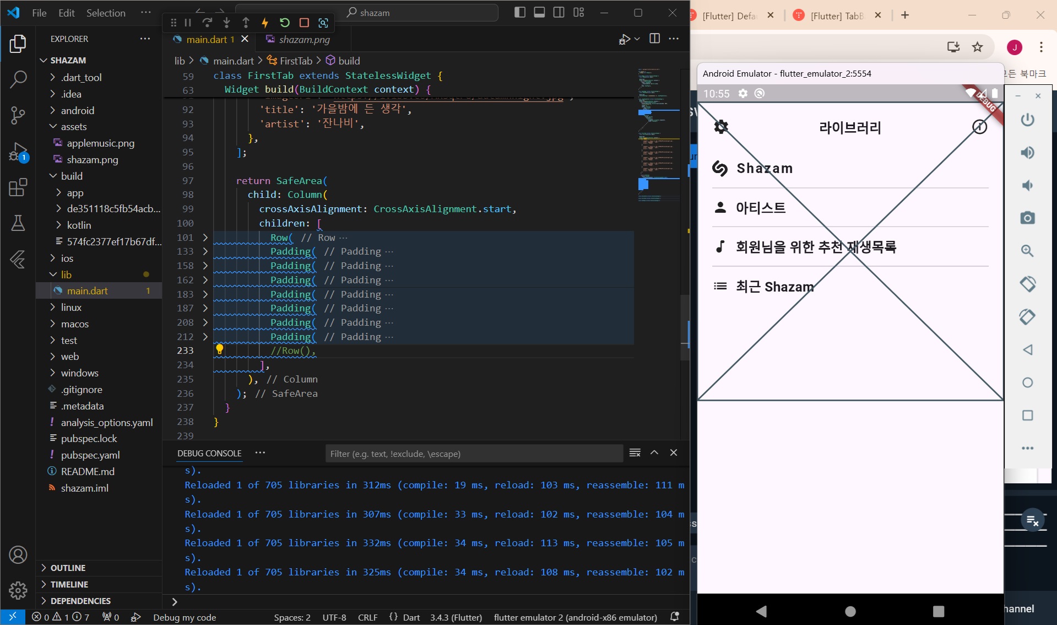
Task: Split the editor to the right
Action: coord(654,39)
